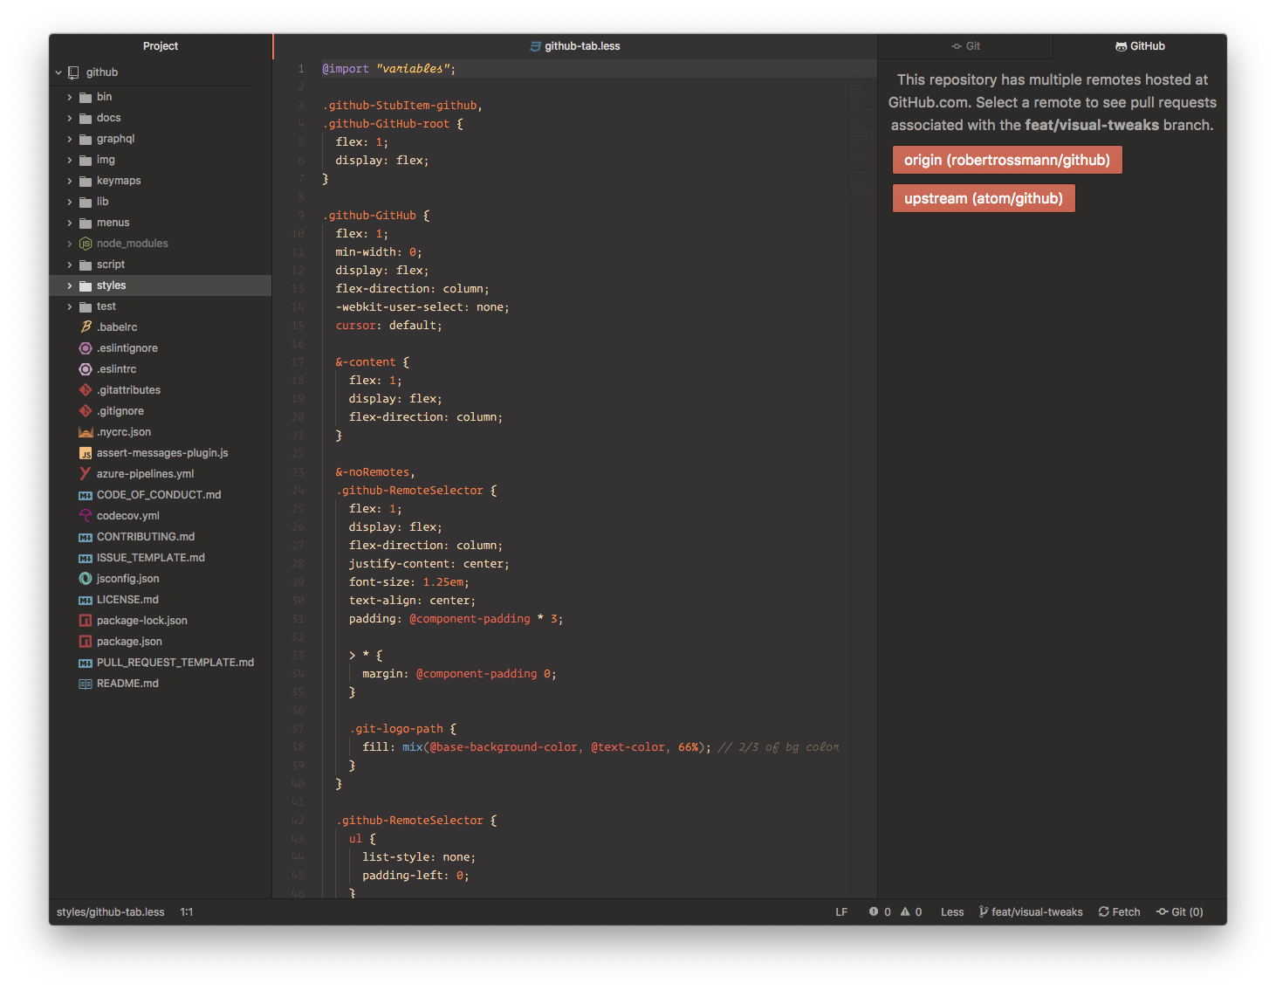Choose the upstream (atom/github) remote
The width and height of the screenshot is (1276, 990).
[x=984, y=198]
